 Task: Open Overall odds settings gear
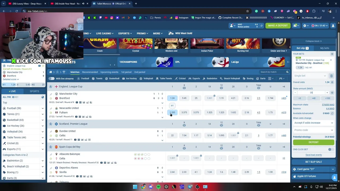click(x=332, y=82)
